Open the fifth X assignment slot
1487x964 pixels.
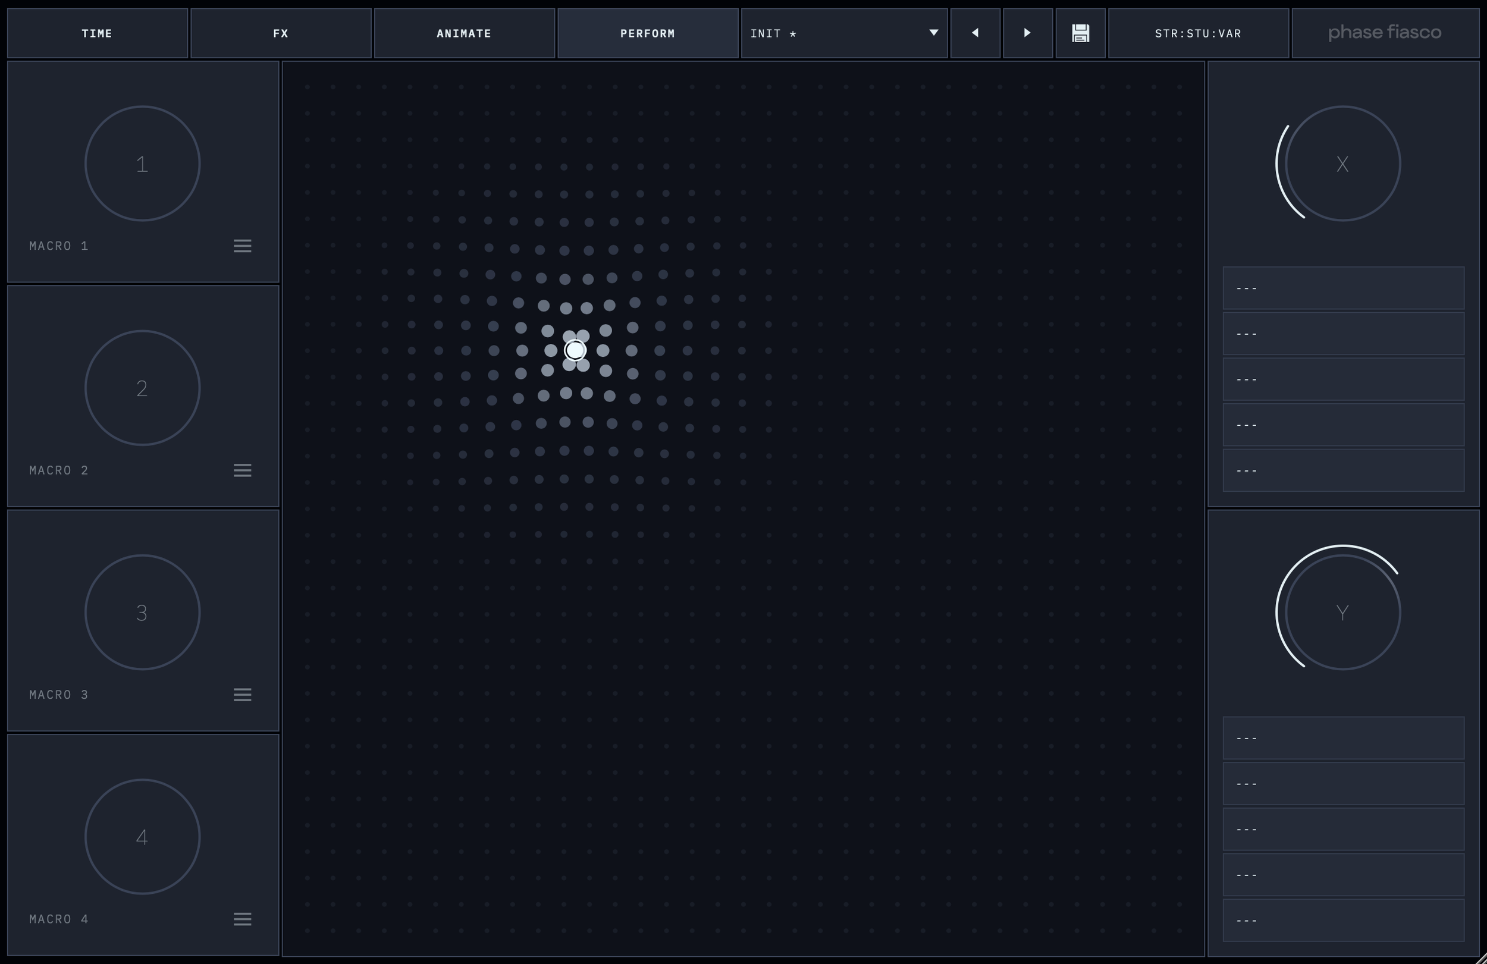pyautogui.click(x=1343, y=470)
